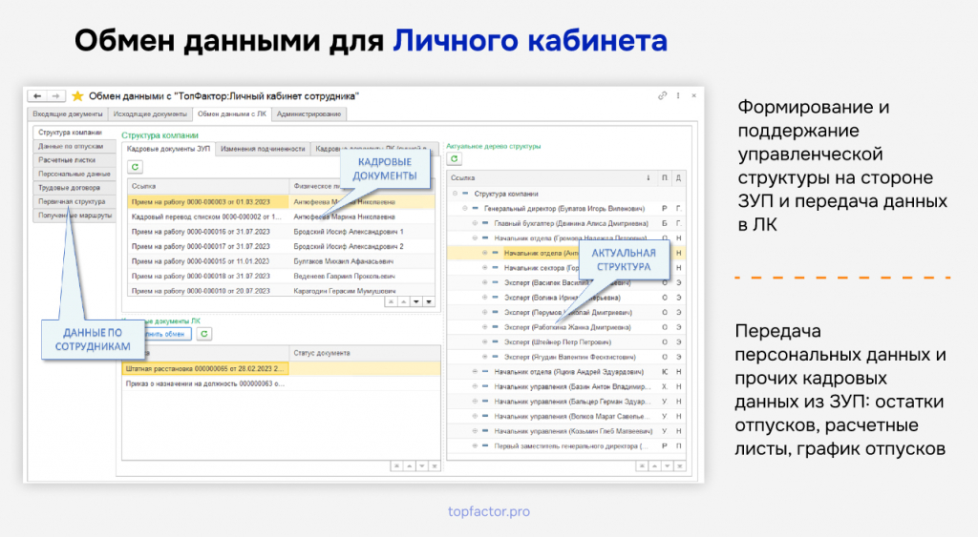Collapse the Структура компании root node
The width and height of the screenshot is (978, 537).
(455, 194)
